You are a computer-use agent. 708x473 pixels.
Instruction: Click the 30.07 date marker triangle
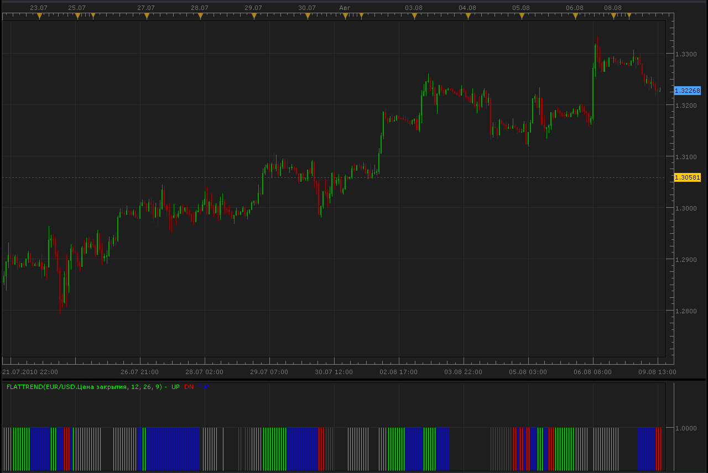pyautogui.click(x=308, y=16)
